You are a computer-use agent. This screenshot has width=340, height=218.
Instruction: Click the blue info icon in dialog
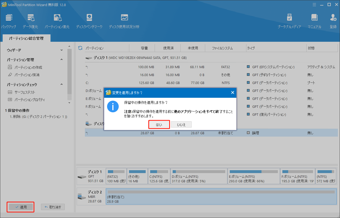pos(113,106)
